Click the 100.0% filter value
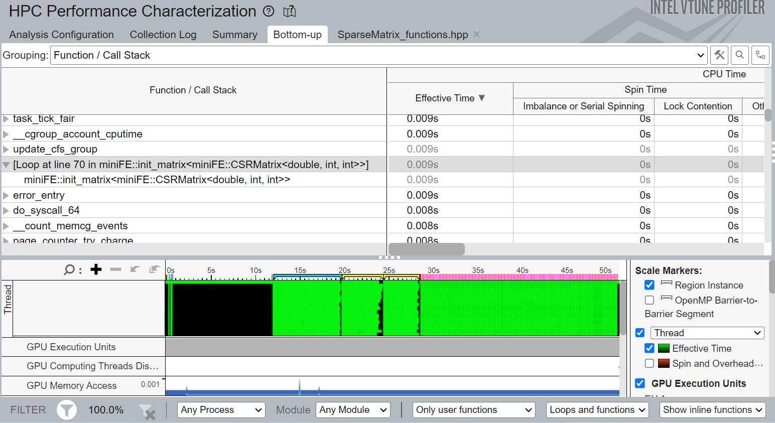 click(x=106, y=410)
